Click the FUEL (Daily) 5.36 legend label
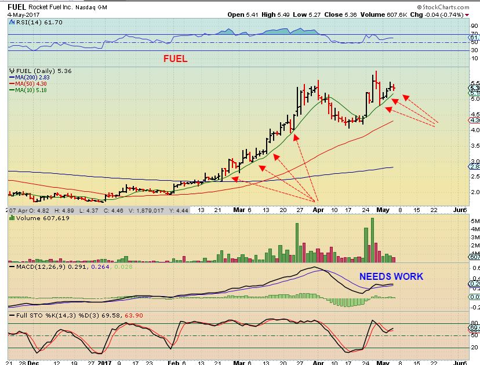This screenshot has height=365, width=480. click(44, 71)
